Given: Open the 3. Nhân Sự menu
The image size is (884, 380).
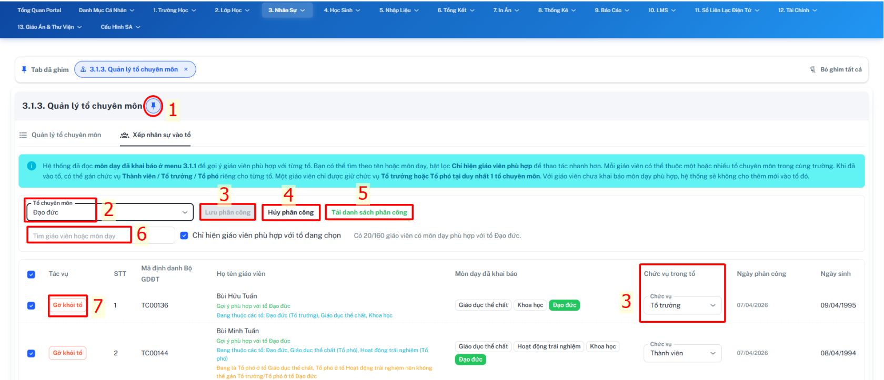Looking at the screenshot, I should (x=287, y=10).
